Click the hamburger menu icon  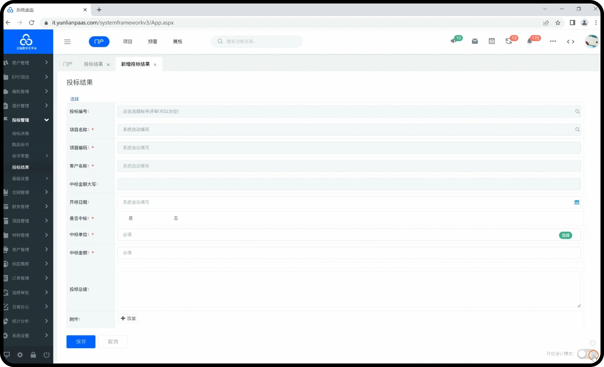point(67,42)
